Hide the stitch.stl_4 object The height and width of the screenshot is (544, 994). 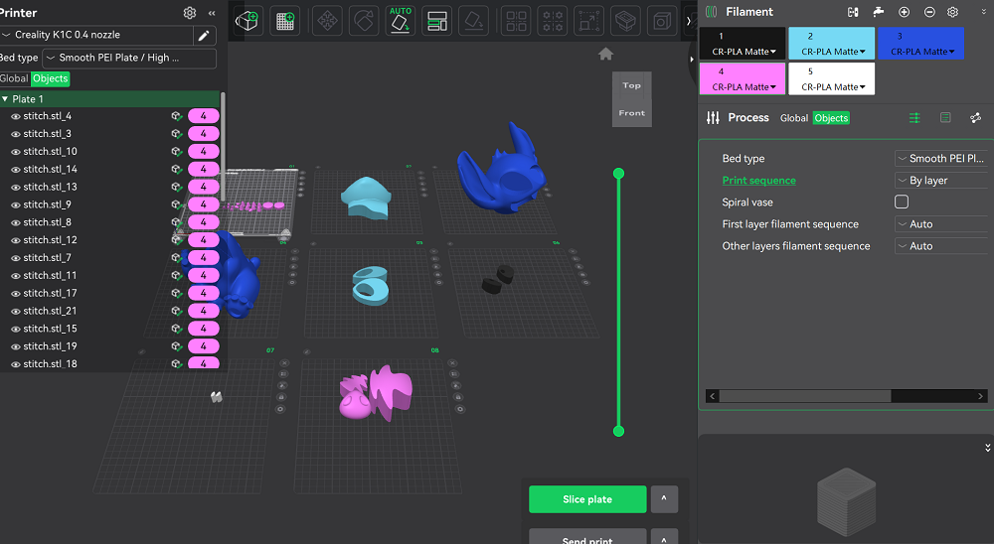[x=16, y=116]
